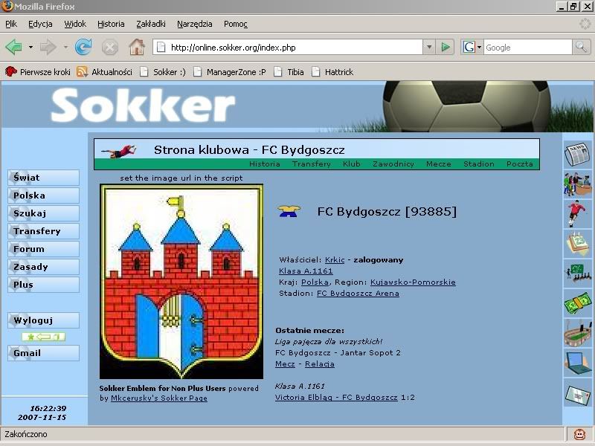Open the Klasa A.1161 league link
Viewport: 595px width, 446px height.
pyautogui.click(x=306, y=271)
